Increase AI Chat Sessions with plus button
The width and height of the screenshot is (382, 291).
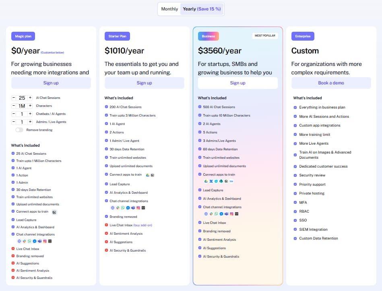coord(30,98)
